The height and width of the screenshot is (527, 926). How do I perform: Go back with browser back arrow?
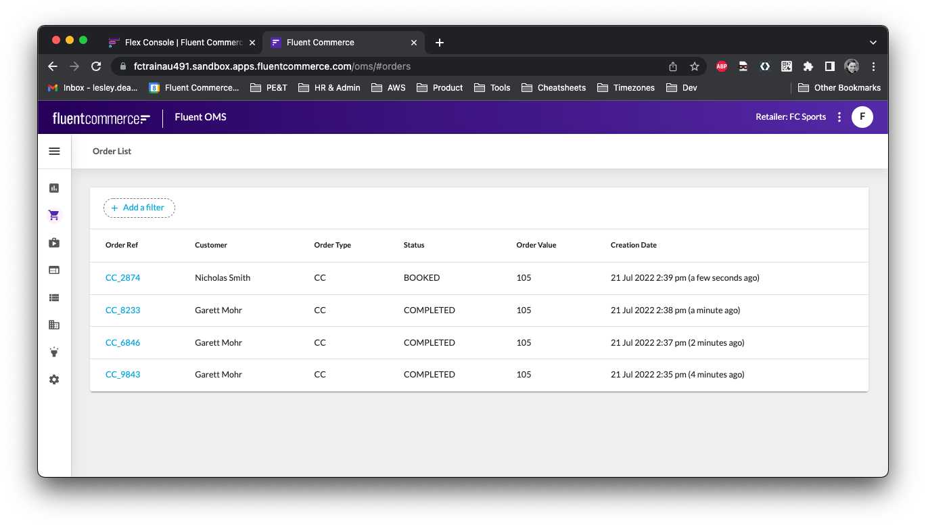(53, 66)
